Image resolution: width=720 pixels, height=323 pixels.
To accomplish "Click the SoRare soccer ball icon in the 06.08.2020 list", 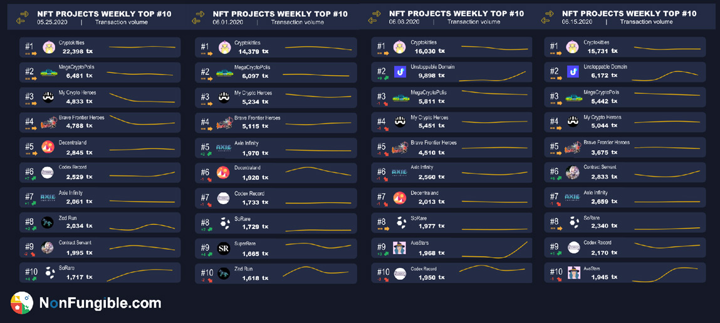I will coord(400,222).
